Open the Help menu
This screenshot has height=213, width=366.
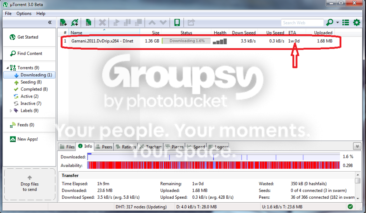[x=41, y=14]
